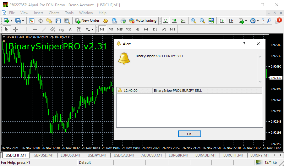
Task: Expand the Indicators dropdown arrow
Action: [x=246, y=21]
